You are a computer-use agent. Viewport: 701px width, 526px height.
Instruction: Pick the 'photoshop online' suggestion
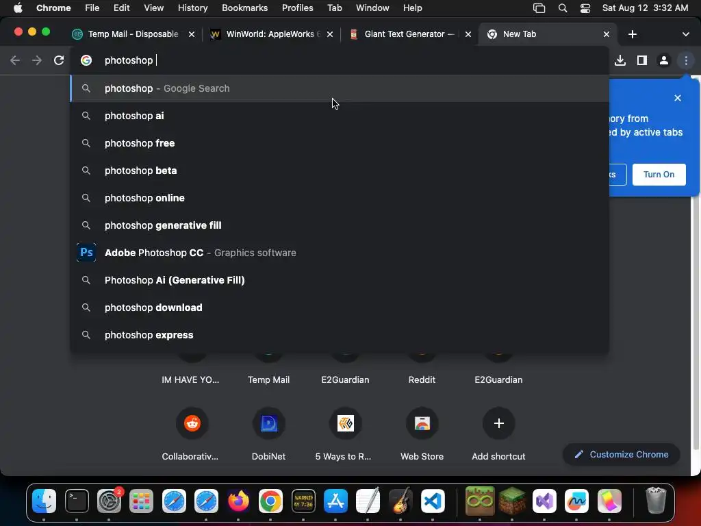(x=340, y=198)
